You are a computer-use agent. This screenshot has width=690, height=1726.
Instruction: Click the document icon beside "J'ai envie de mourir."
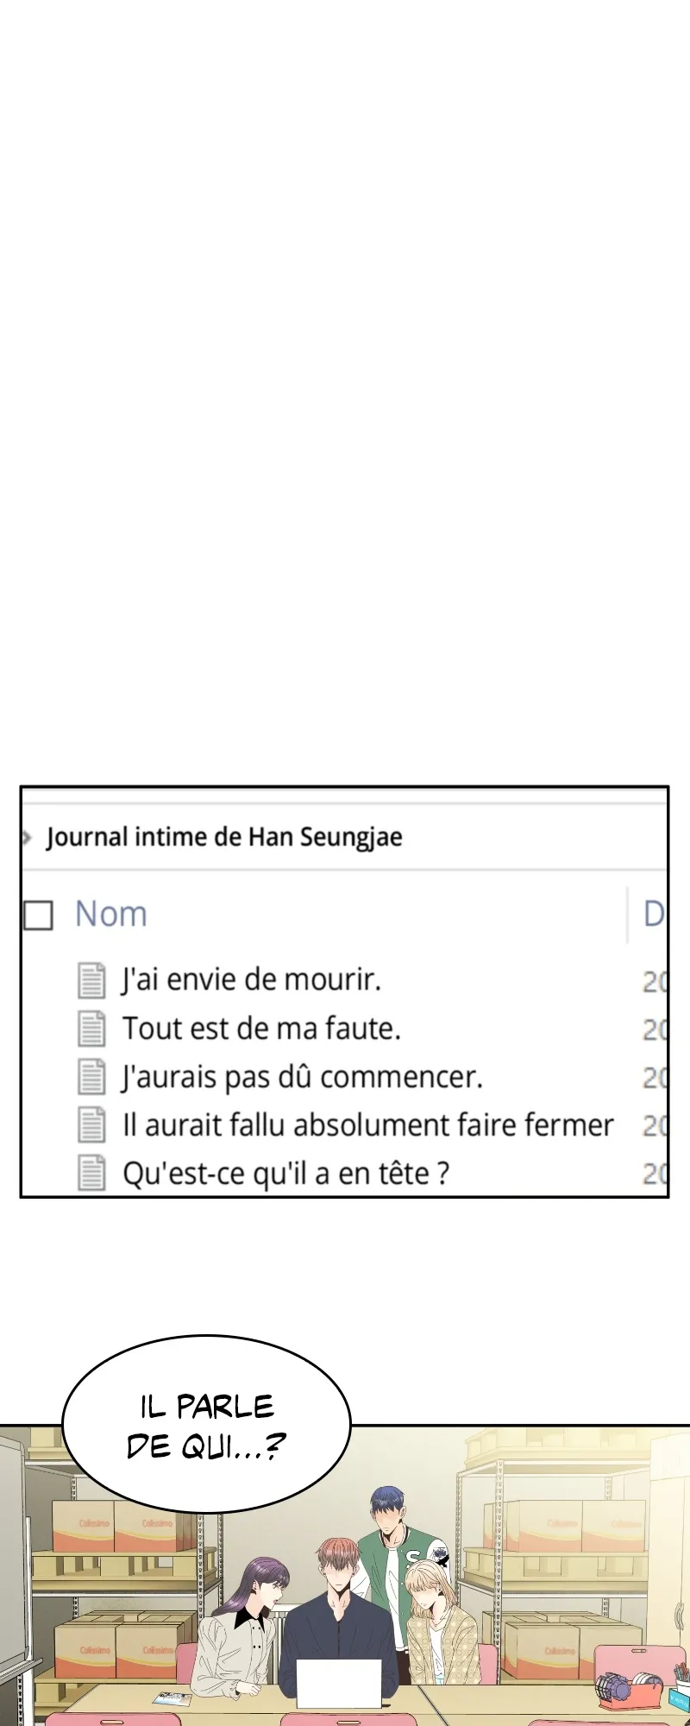91,980
